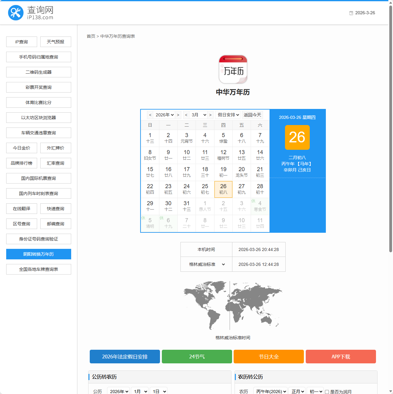Image resolution: width=393 pixels, height=394 pixels.
Task: Select 天气预报 in the sidebar
Action: click(x=56, y=42)
